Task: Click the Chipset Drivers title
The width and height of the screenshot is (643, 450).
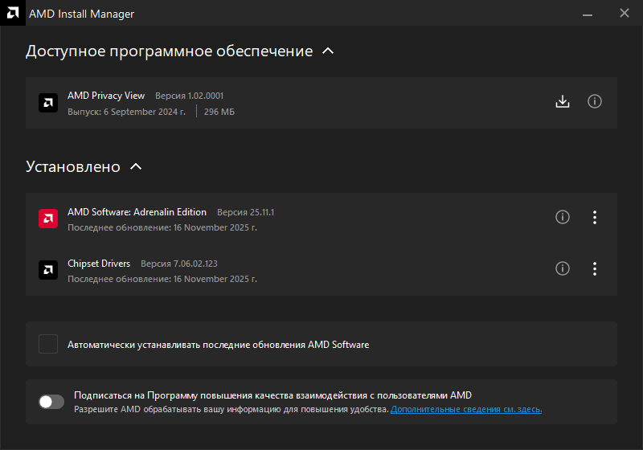Action: pos(99,264)
